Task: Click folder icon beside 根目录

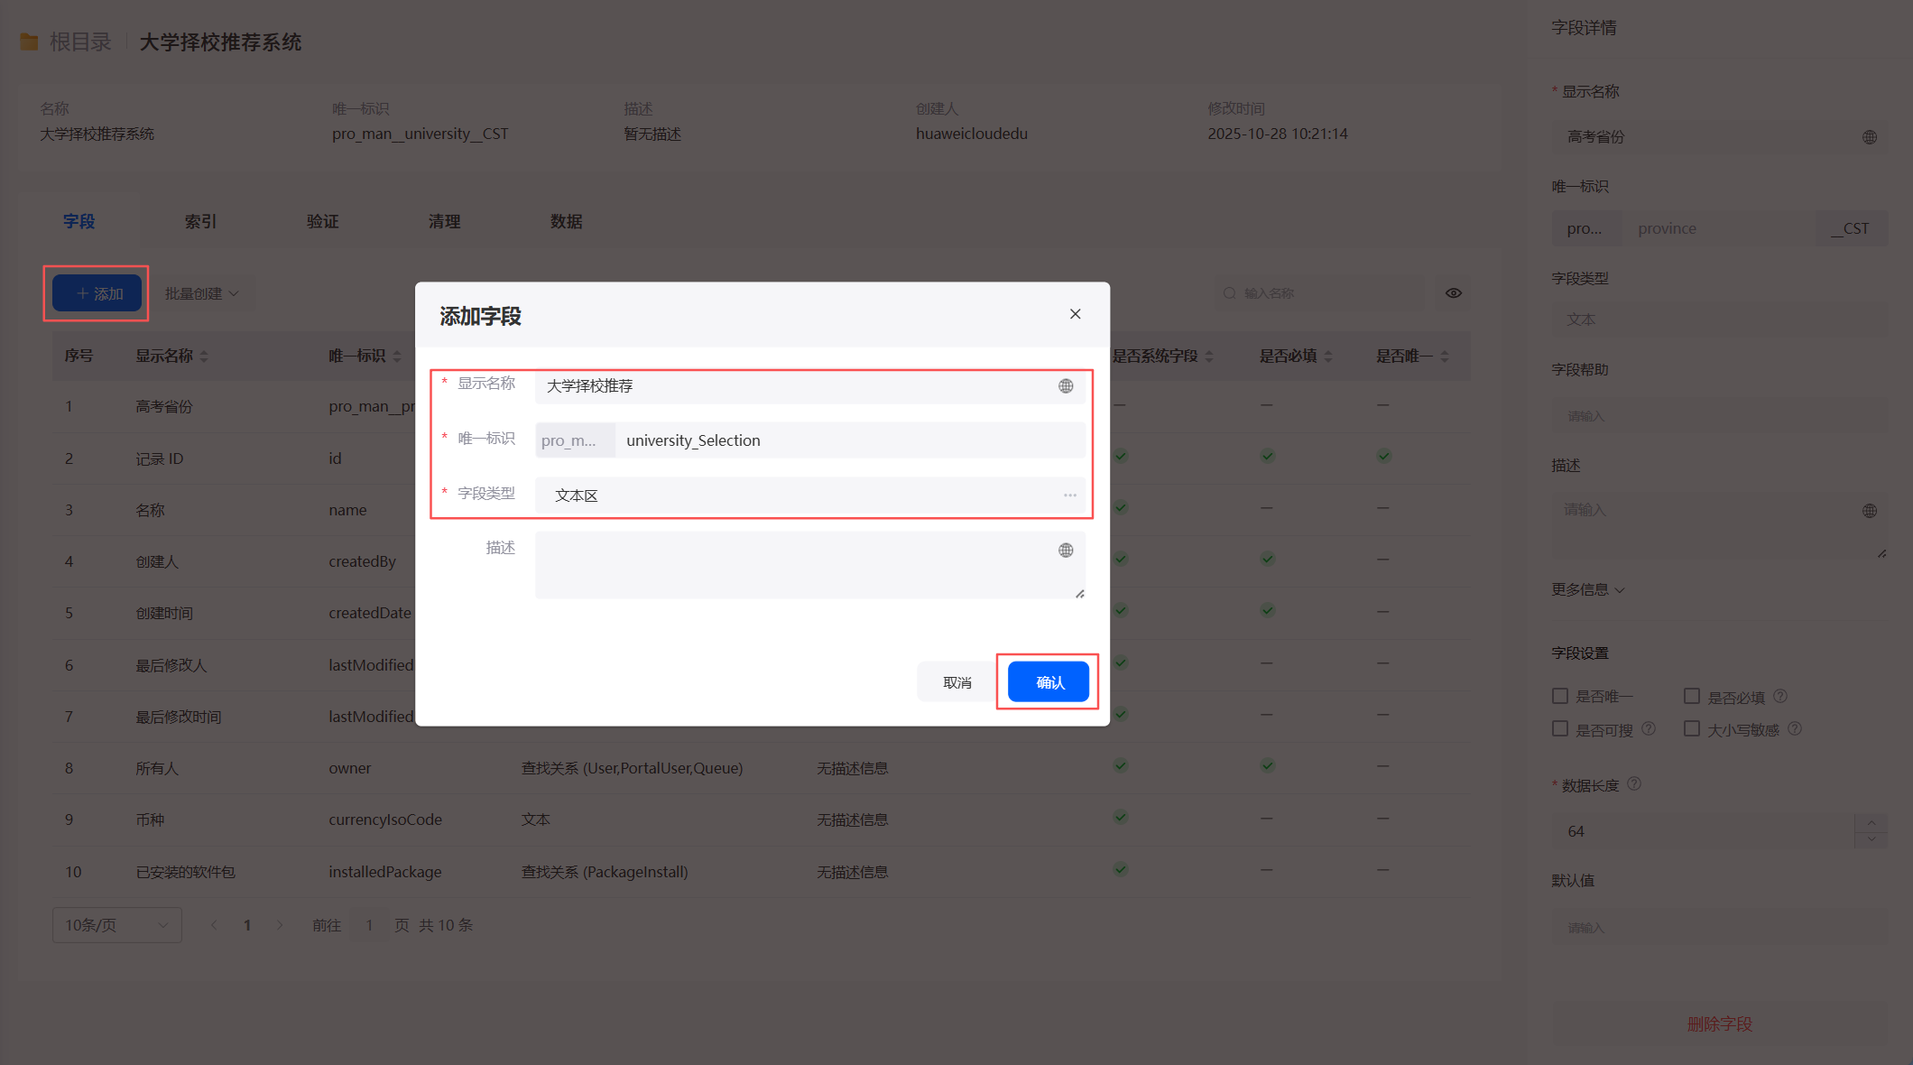Action: pyautogui.click(x=29, y=42)
